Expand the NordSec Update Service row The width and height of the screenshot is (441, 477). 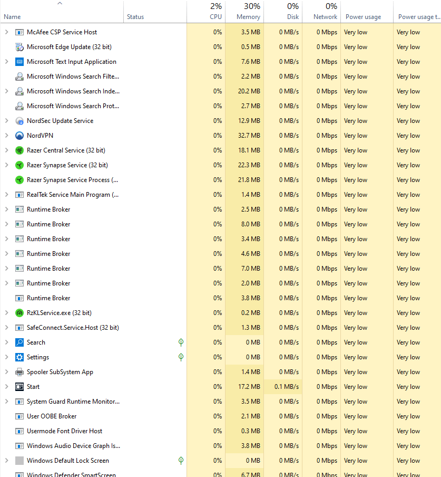(7, 121)
